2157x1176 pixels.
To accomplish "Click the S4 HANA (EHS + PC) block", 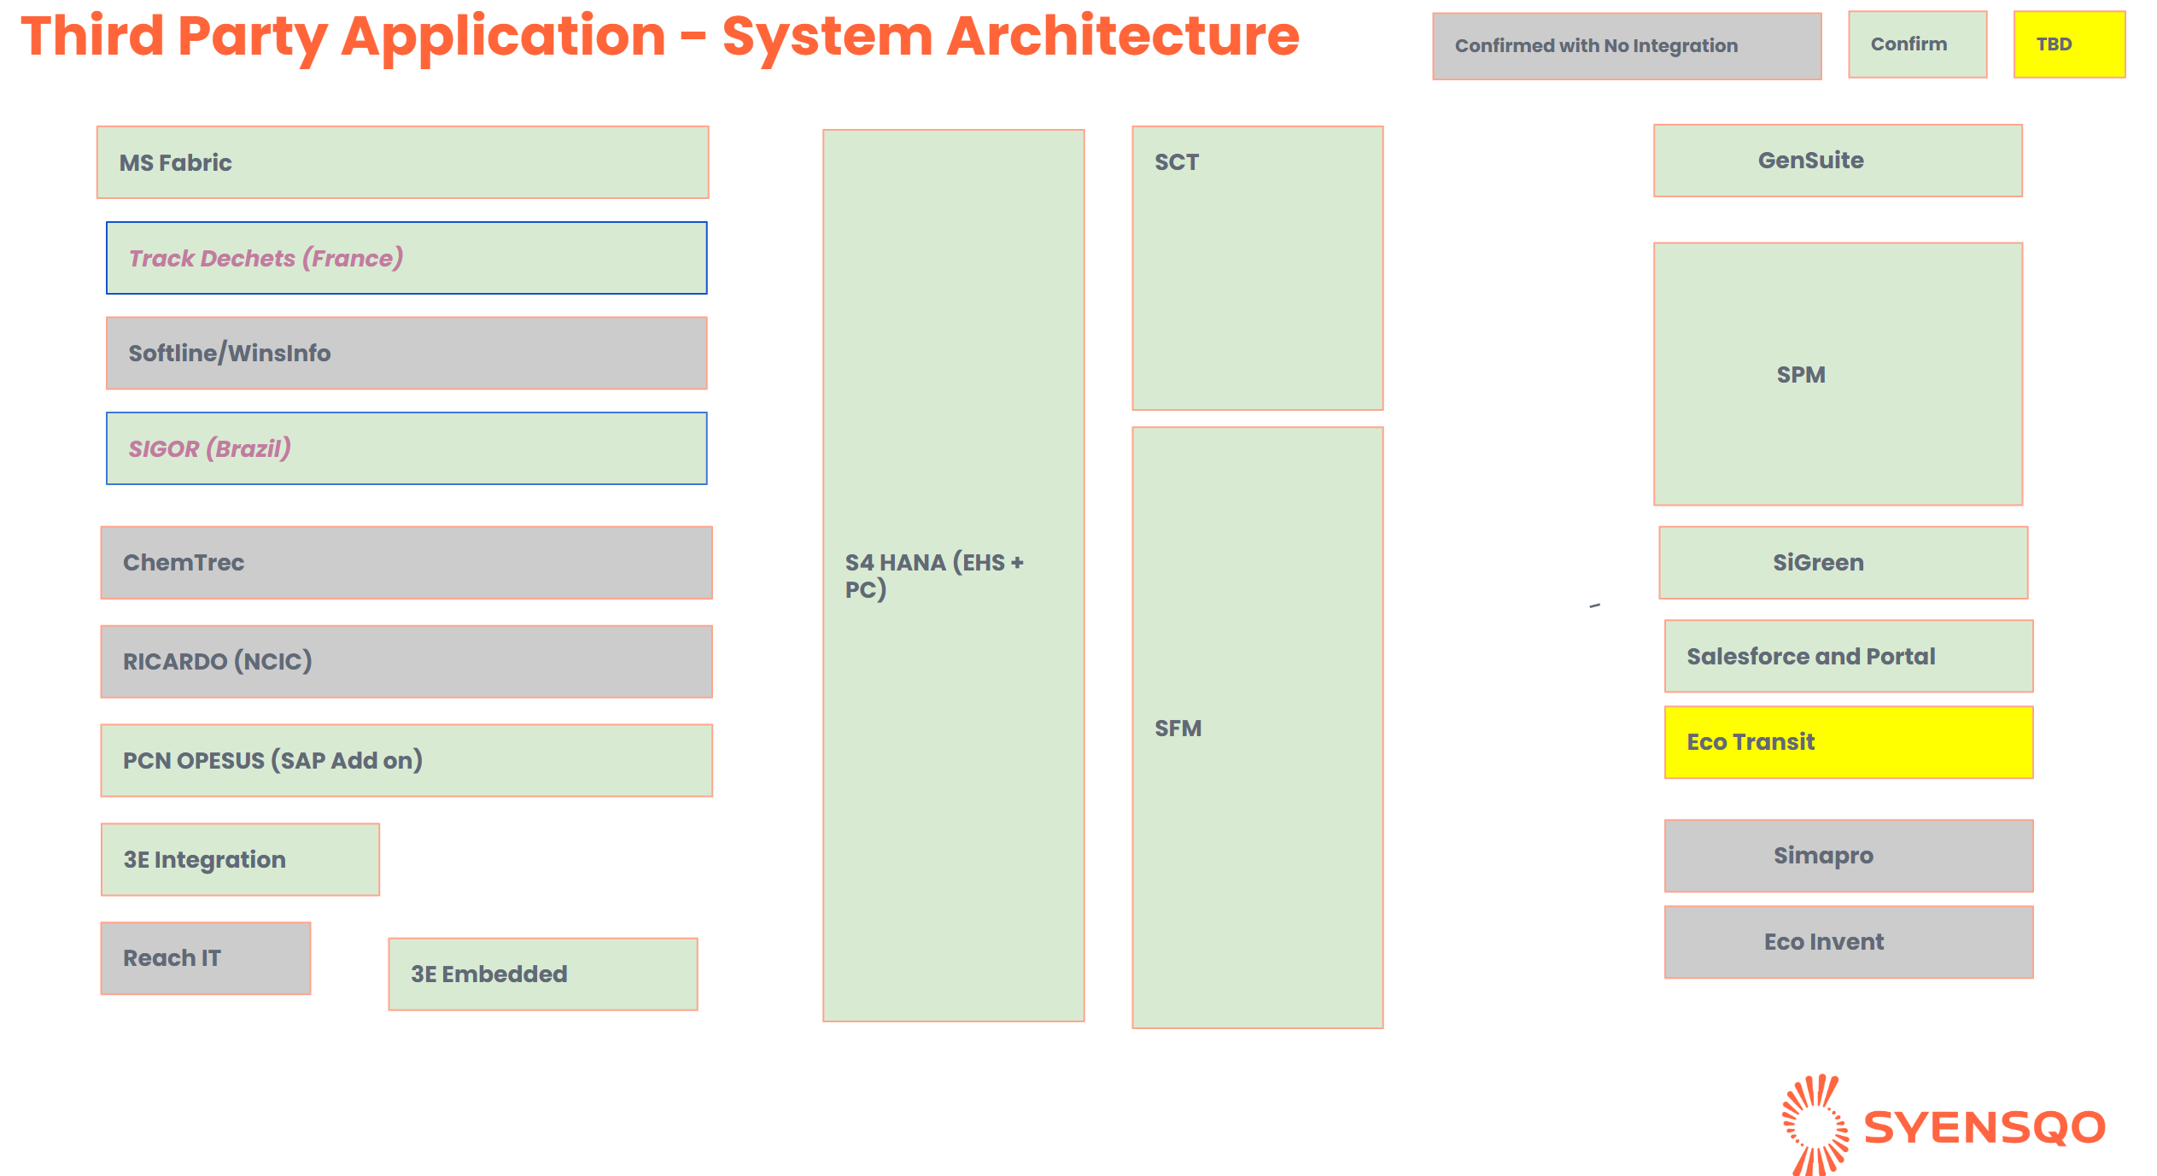I will tap(953, 575).
